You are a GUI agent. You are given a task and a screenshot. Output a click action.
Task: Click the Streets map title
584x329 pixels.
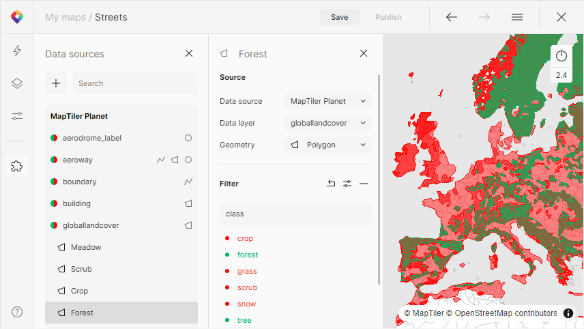tap(111, 17)
